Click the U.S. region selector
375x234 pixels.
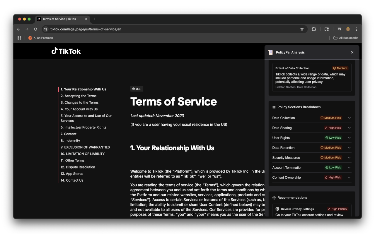coord(137,89)
